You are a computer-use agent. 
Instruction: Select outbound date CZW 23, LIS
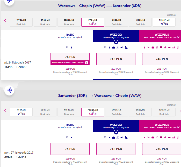pyautogui.click(x=69, y=22)
